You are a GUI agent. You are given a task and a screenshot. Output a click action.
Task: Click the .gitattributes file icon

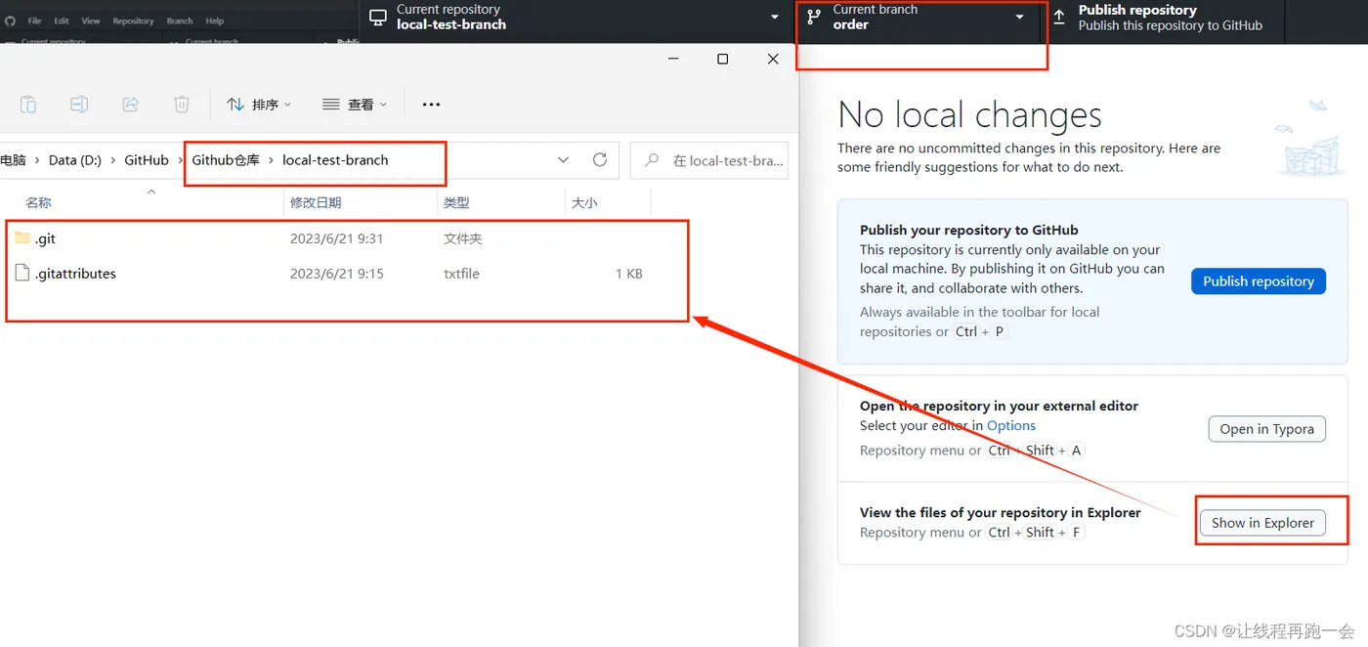22,273
